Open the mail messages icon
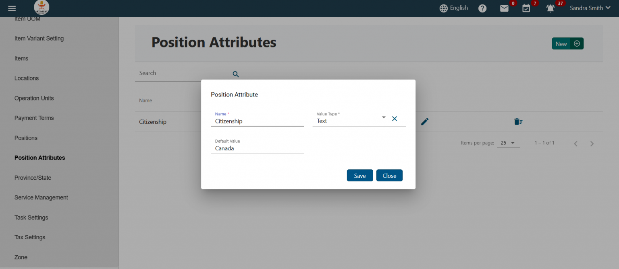Viewport: 619px width, 269px height. pos(504,8)
